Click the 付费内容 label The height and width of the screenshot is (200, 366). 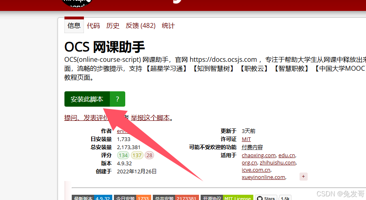252,147
